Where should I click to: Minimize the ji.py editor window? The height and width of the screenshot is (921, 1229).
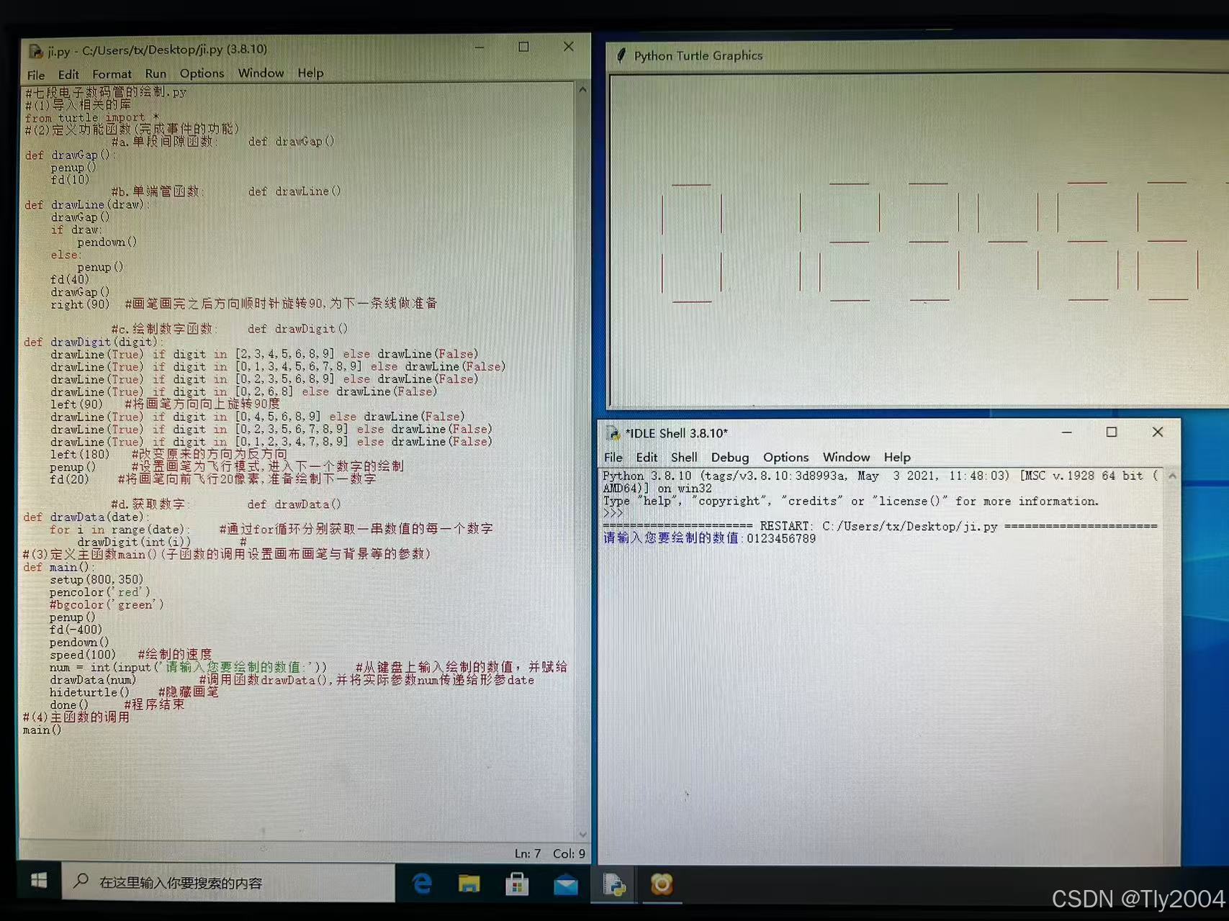point(480,47)
